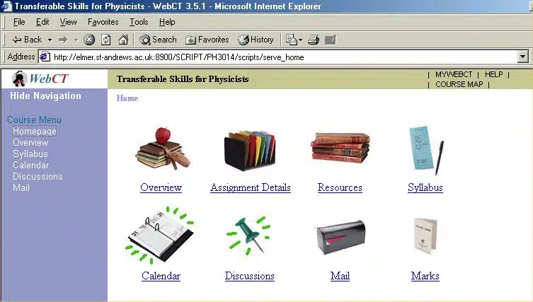Click the apple and books Overview icon
Image resolution: width=533 pixels, height=302 pixels.
[161, 150]
